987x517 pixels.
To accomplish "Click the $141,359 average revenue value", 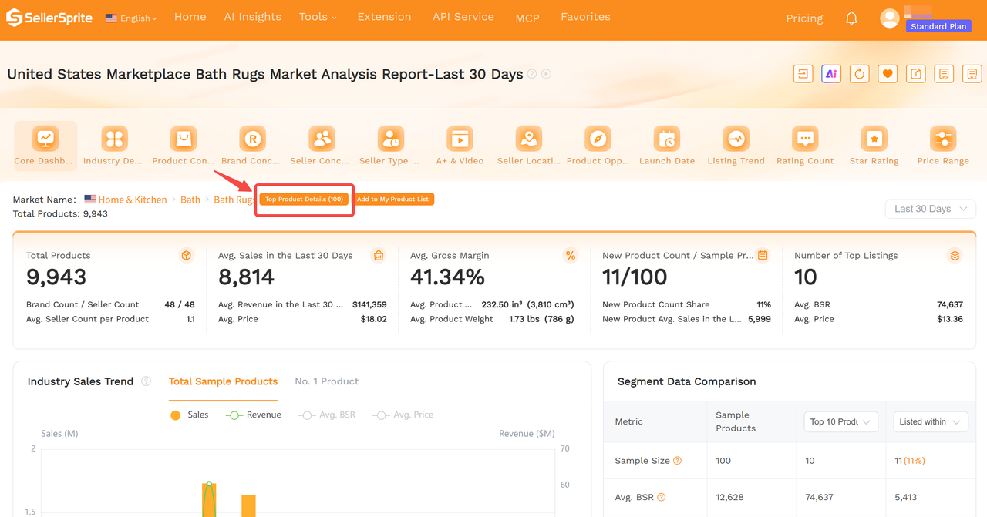I will click(369, 304).
